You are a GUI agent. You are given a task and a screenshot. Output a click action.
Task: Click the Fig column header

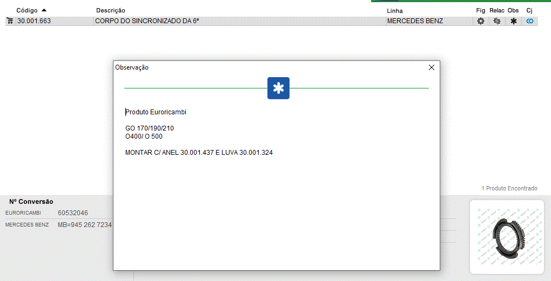pyautogui.click(x=480, y=10)
